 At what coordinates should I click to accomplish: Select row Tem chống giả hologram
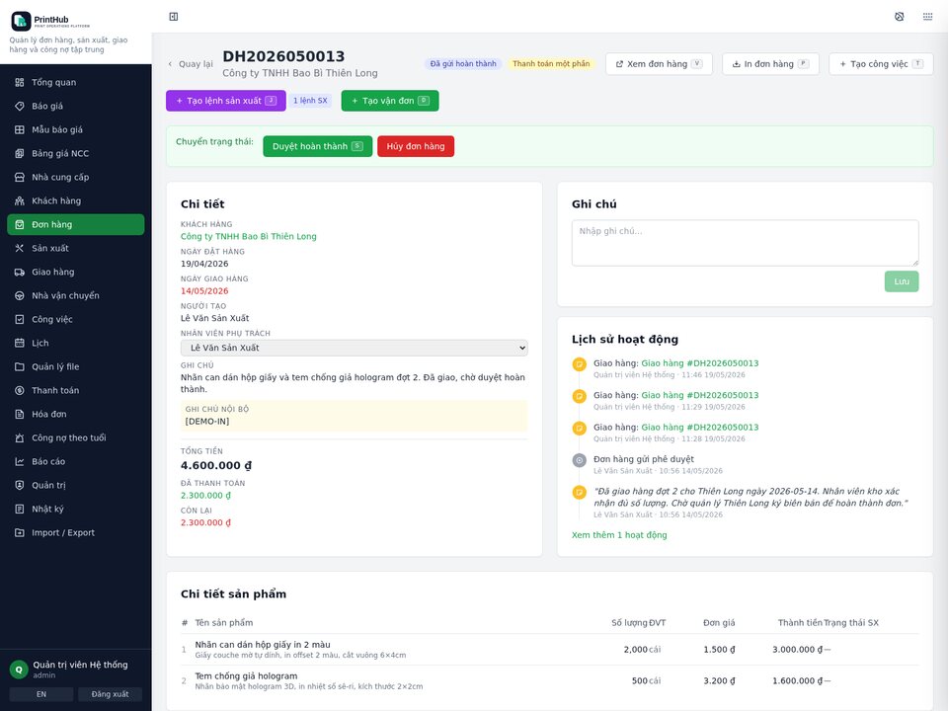[x=550, y=680]
